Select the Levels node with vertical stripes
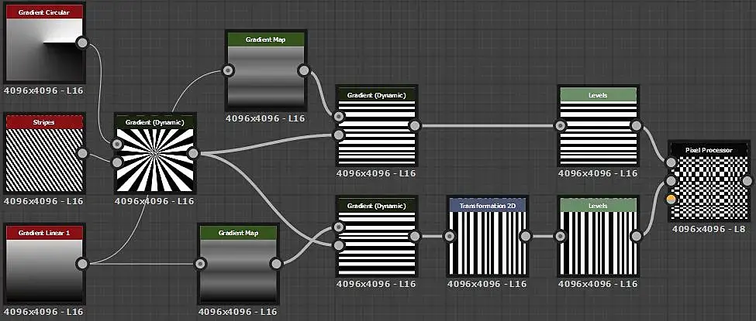The height and width of the screenshot is (321, 756). tap(599, 236)
